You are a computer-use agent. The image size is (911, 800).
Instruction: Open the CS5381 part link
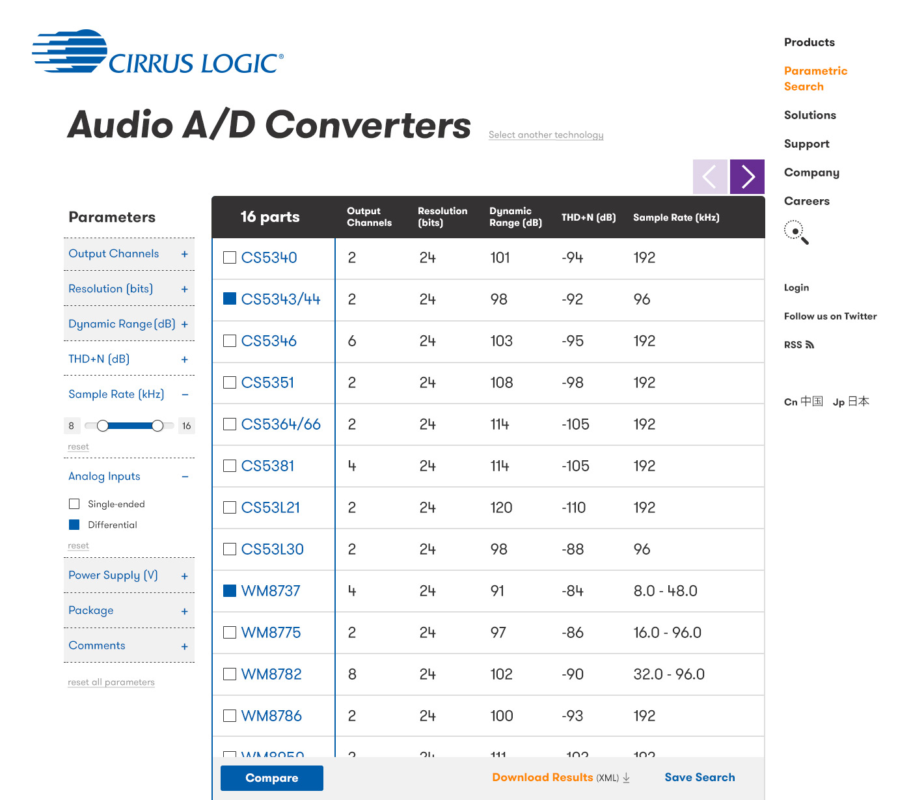(267, 466)
